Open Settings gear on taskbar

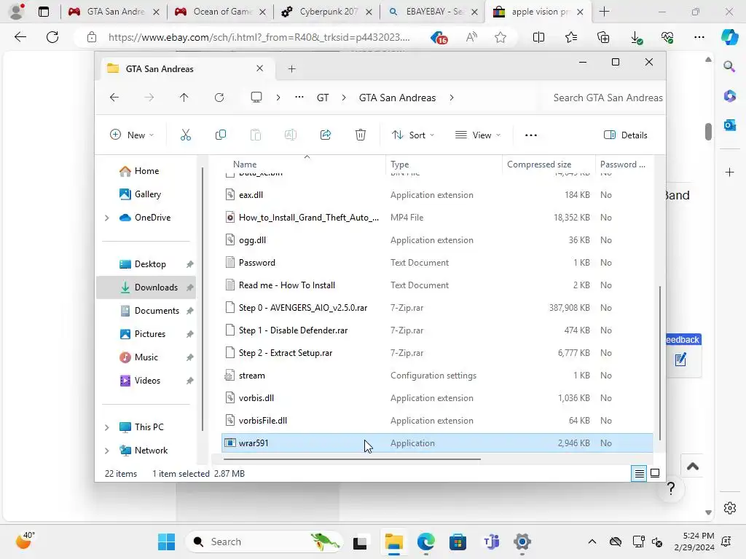coord(522,542)
